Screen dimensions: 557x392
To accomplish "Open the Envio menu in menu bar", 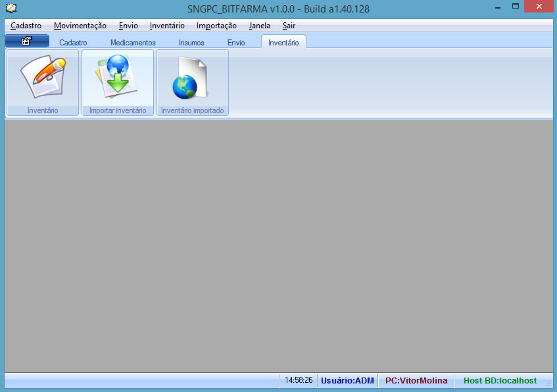I will point(128,26).
